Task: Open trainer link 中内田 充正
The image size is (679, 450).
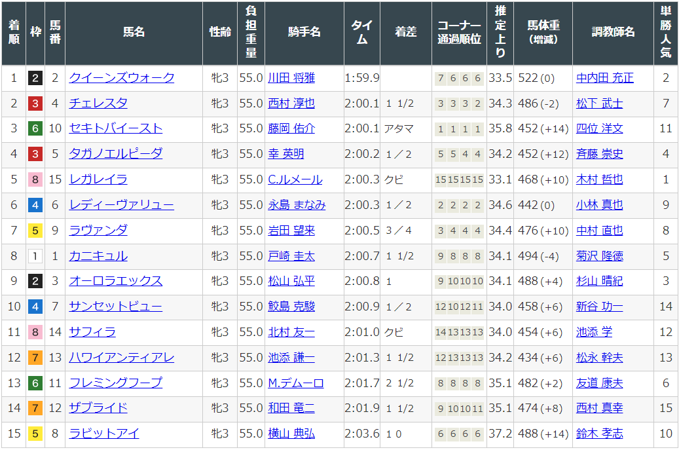Action: (x=605, y=78)
